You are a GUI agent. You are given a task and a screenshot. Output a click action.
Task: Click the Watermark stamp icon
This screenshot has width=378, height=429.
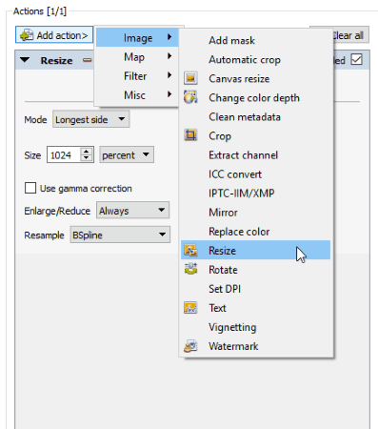coord(190,346)
